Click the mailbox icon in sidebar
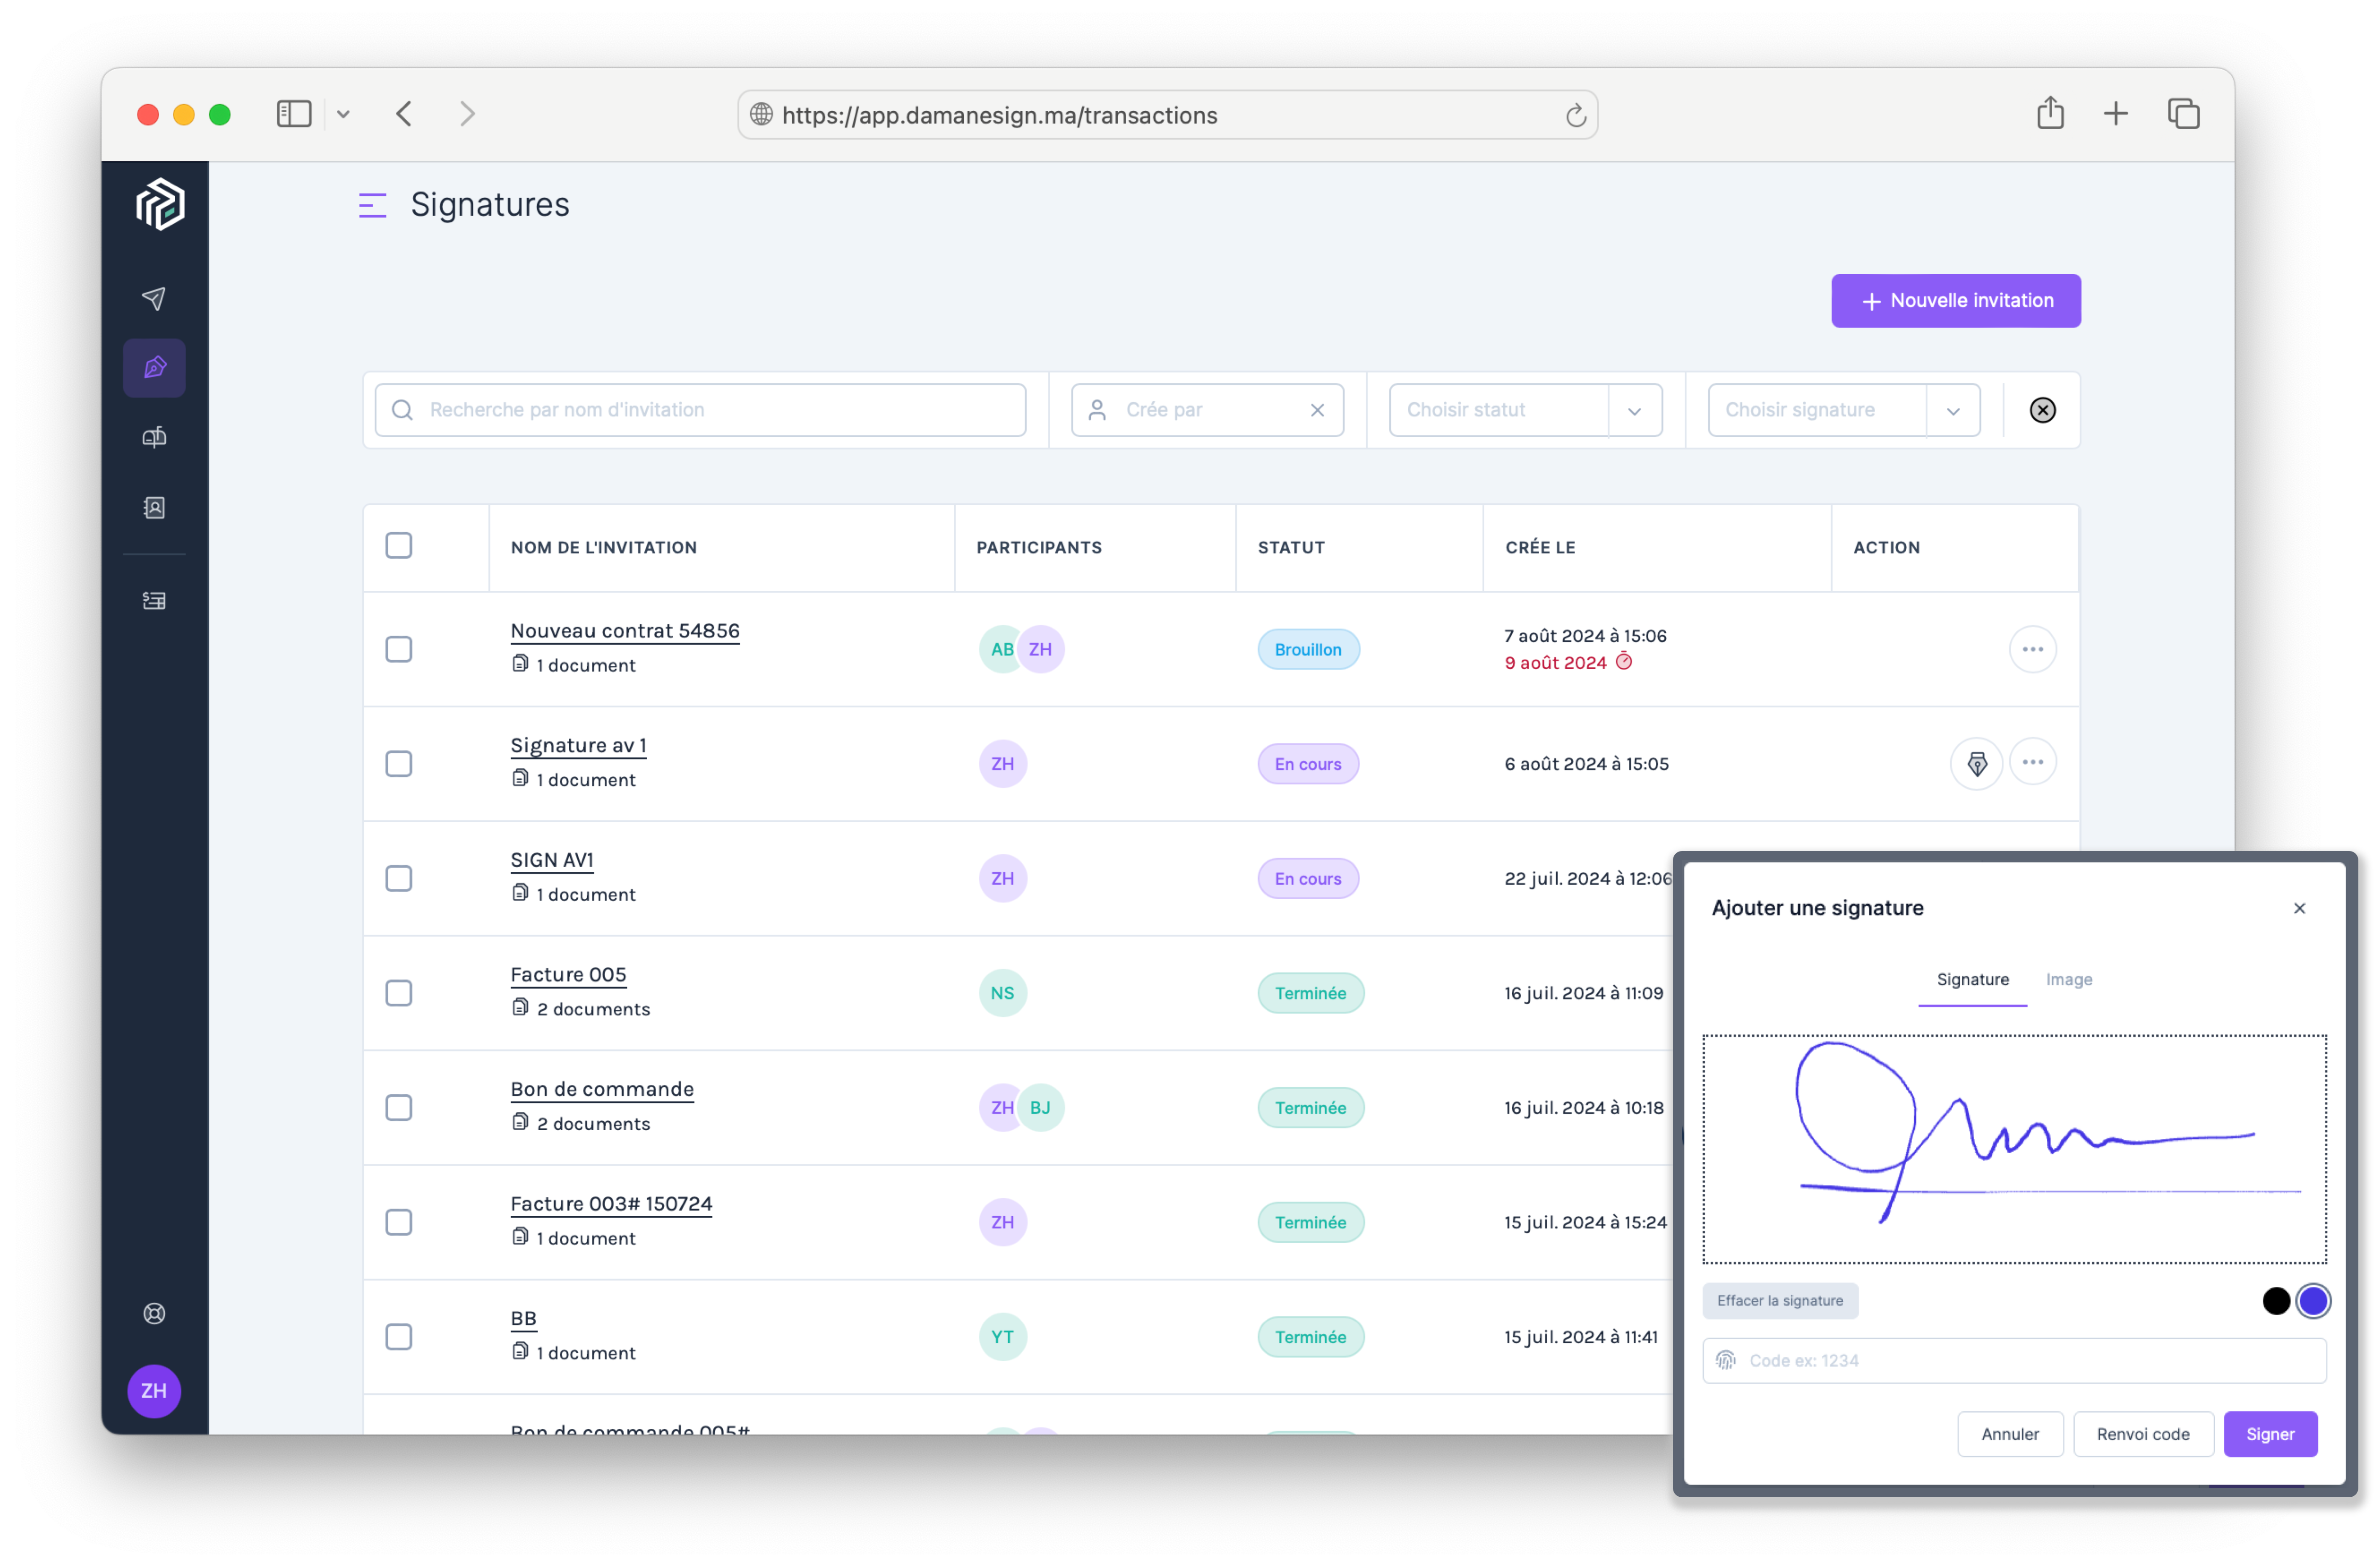 [x=154, y=437]
